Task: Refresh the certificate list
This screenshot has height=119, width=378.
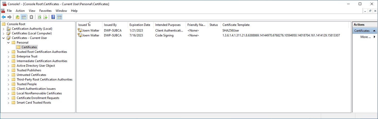Action: pos(39,17)
